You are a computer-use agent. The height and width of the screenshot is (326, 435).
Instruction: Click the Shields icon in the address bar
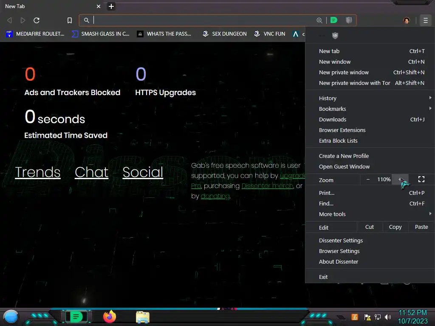click(x=349, y=20)
